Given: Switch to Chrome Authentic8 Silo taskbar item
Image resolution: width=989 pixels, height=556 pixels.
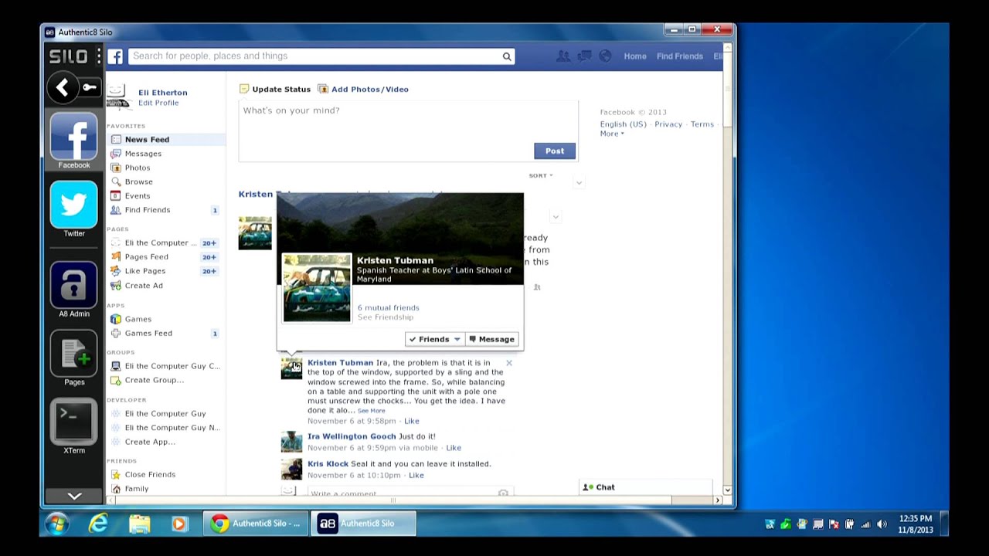Looking at the screenshot, I should [x=256, y=524].
